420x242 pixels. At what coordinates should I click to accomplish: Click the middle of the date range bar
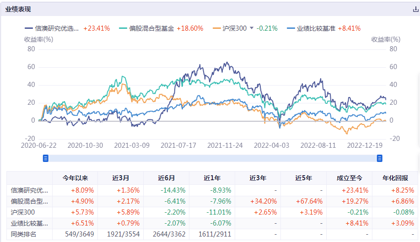tap(212, 158)
